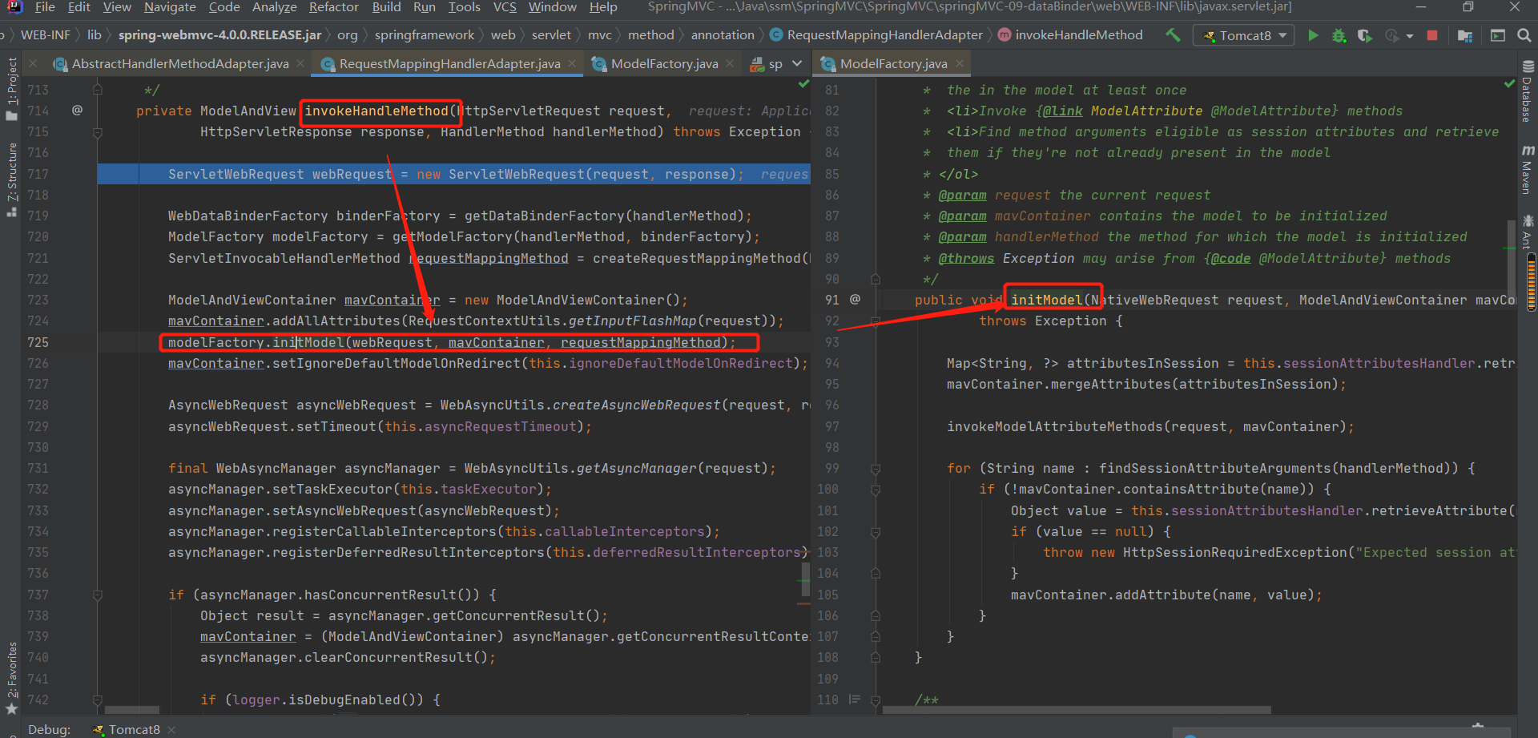Click the green checkmark inspection indicator in right editor
This screenshot has width=1538, height=738.
coord(1509,84)
